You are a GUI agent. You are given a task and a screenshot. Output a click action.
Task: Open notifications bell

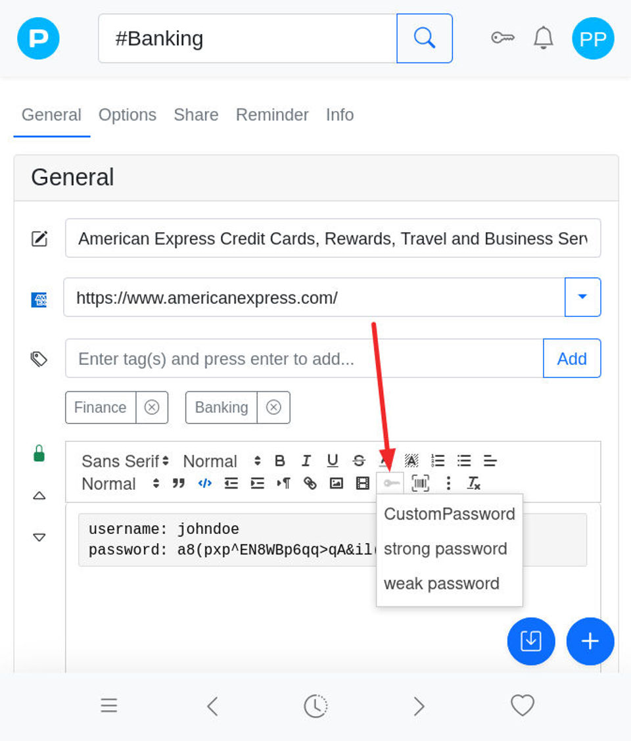pyautogui.click(x=543, y=38)
